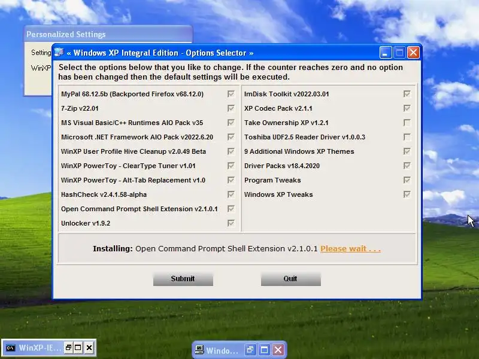Toggle Microsoft .NET Framework AIO Pack checkbox
Screen dimensions: 479x359
231,137
